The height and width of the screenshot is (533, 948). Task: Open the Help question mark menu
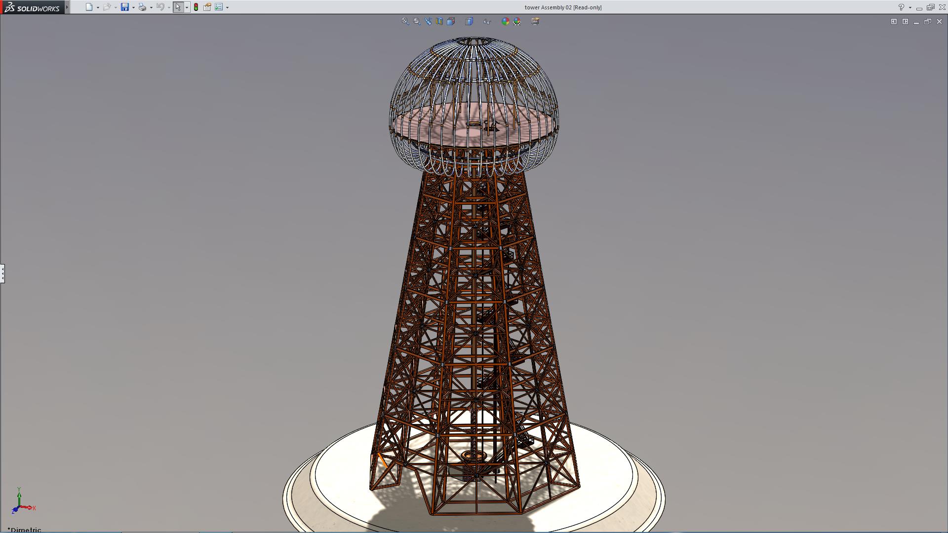[x=901, y=7]
